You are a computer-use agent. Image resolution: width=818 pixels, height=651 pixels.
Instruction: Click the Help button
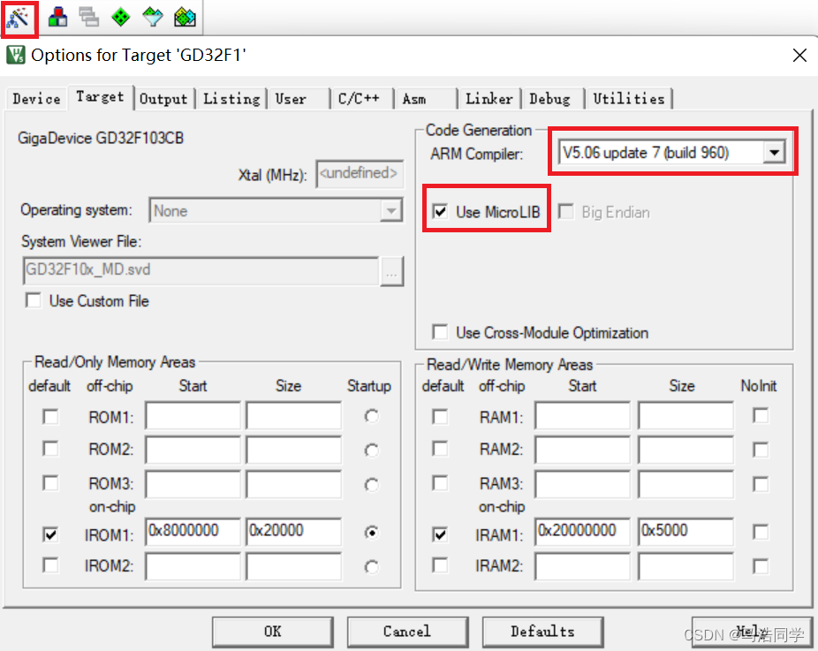coord(752,632)
